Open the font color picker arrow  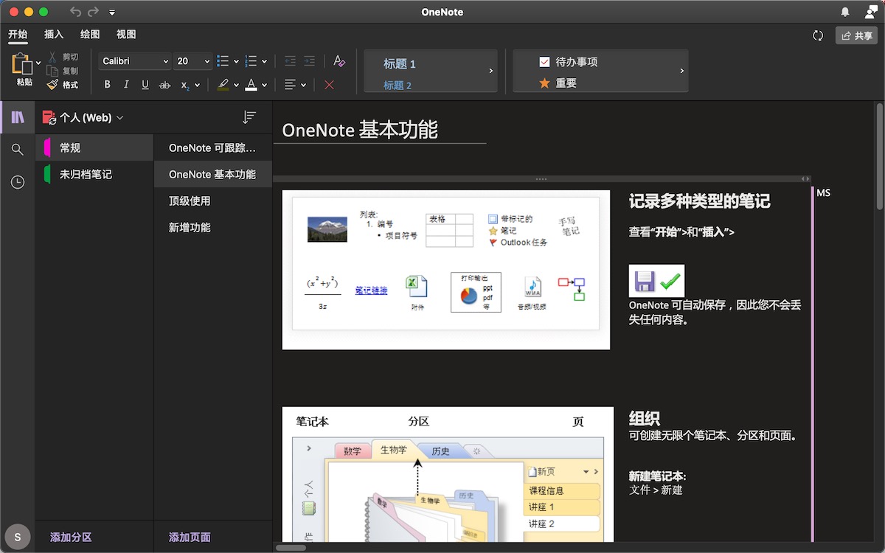pyautogui.click(x=265, y=86)
